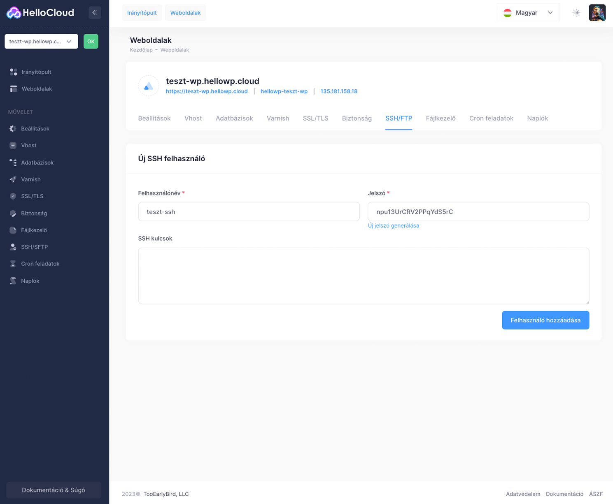The height and width of the screenshot is (504, 613).
Task: Switch to the Naplók tab
Action: click(x=538, y=118)
